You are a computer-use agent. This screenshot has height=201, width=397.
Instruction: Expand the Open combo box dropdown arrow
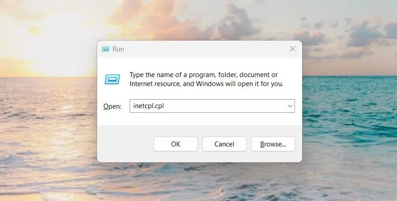coord(290,106)
